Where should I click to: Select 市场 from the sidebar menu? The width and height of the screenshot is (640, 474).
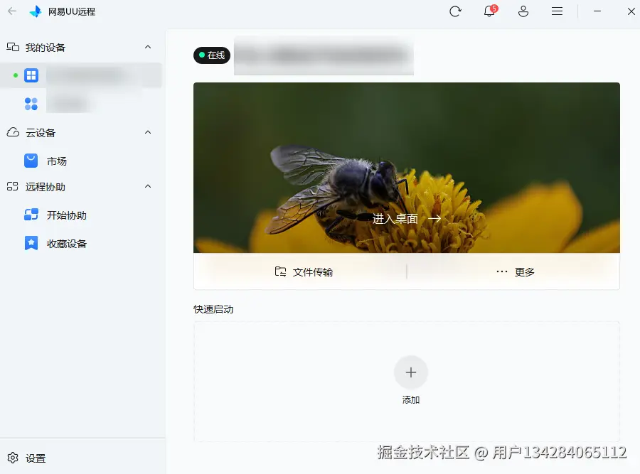pos(57,161)
